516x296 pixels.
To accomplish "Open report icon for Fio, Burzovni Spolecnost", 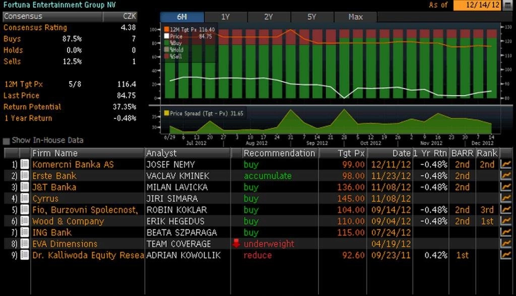I will click(x=25, y=210).
